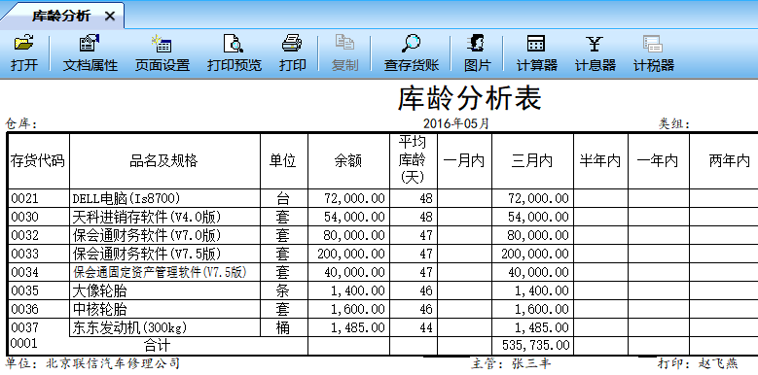This screenshot has height=375, width=758.
Task: Click the 一月内 column header
Action: click(x=464, y=161)
